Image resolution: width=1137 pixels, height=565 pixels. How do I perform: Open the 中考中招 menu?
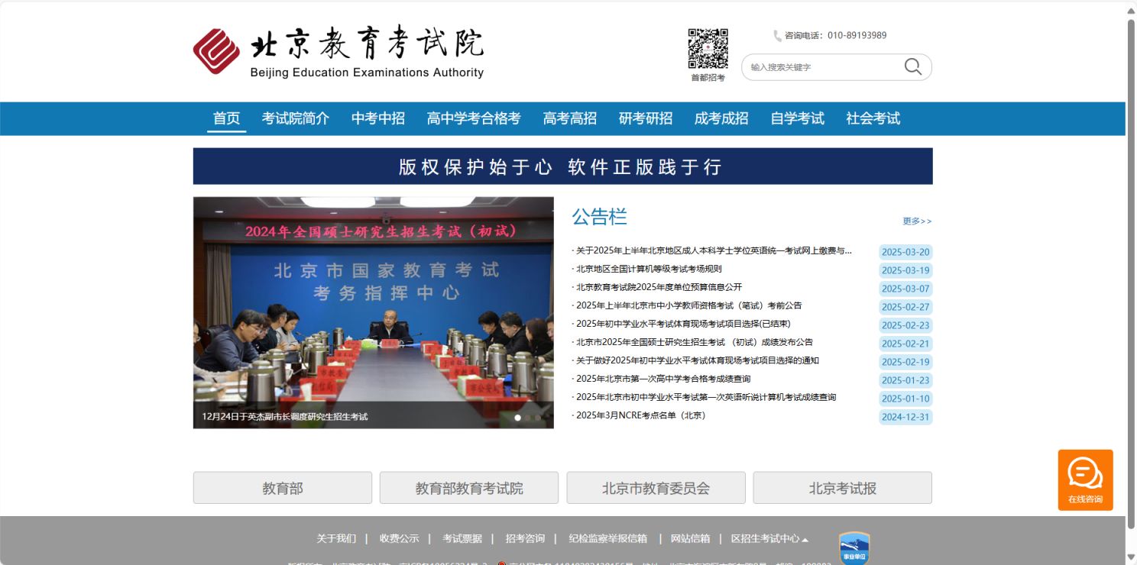tap(378, 118)
